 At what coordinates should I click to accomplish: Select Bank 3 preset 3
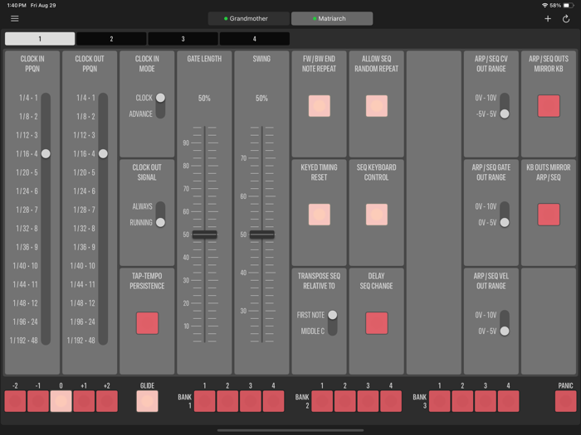point(486,401)
